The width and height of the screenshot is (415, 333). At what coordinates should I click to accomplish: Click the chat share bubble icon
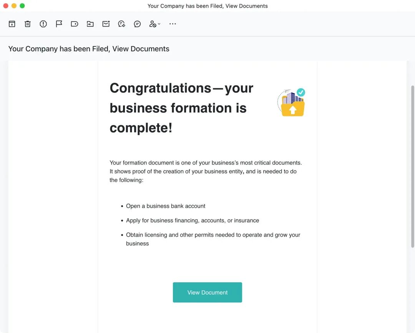[121, 24]
